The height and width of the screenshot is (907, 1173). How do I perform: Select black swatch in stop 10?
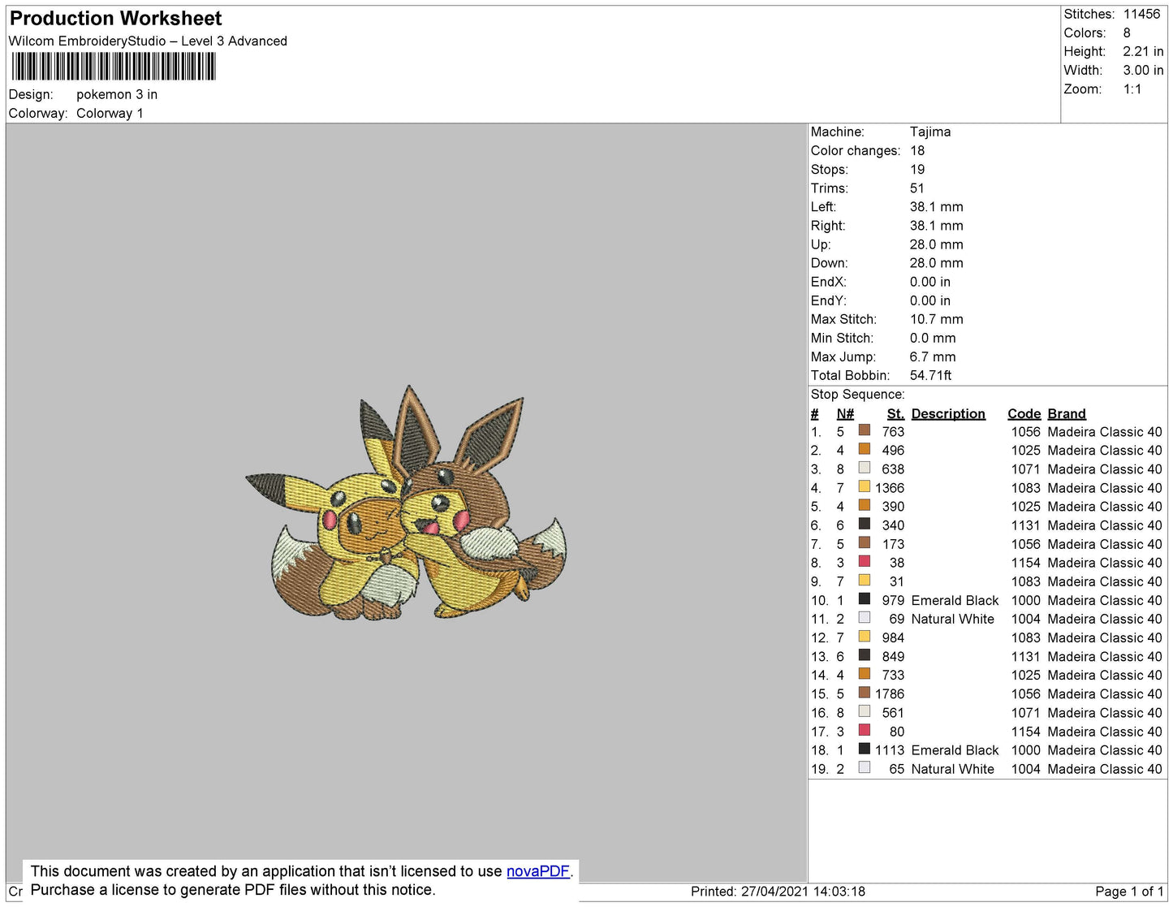pyautogui.click(x=865, y=598)
